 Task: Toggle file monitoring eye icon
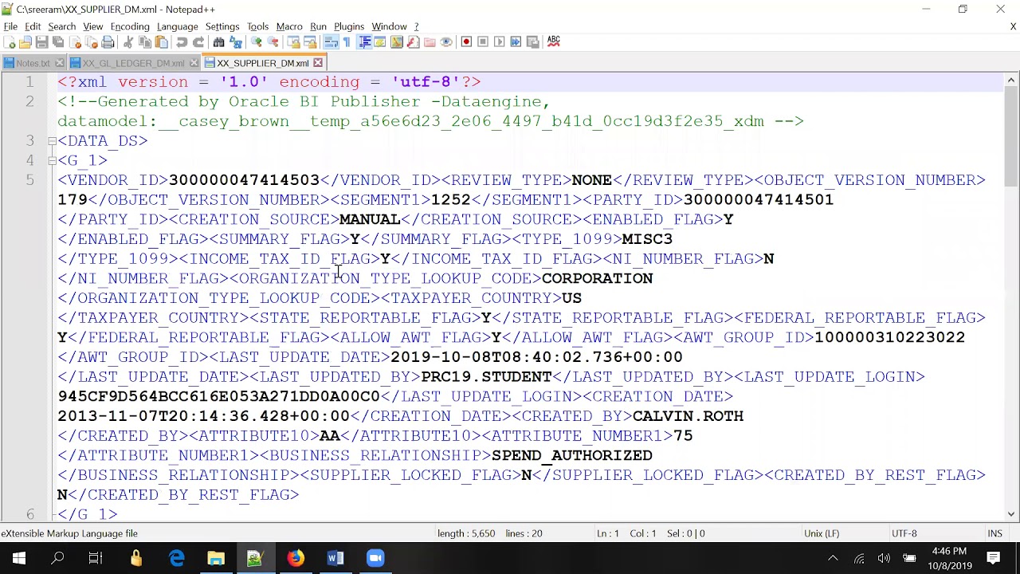tap(445, 41)
